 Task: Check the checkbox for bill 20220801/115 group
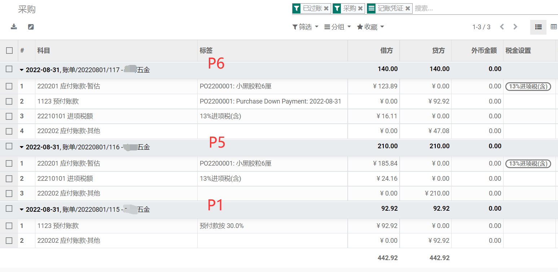click(9, 209)
